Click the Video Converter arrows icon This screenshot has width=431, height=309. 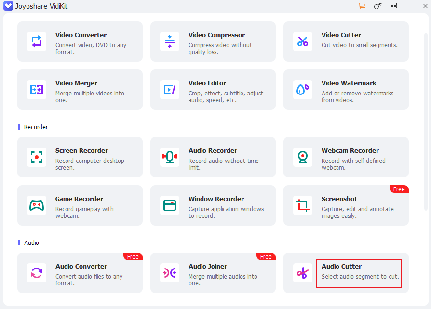(37, 41)
